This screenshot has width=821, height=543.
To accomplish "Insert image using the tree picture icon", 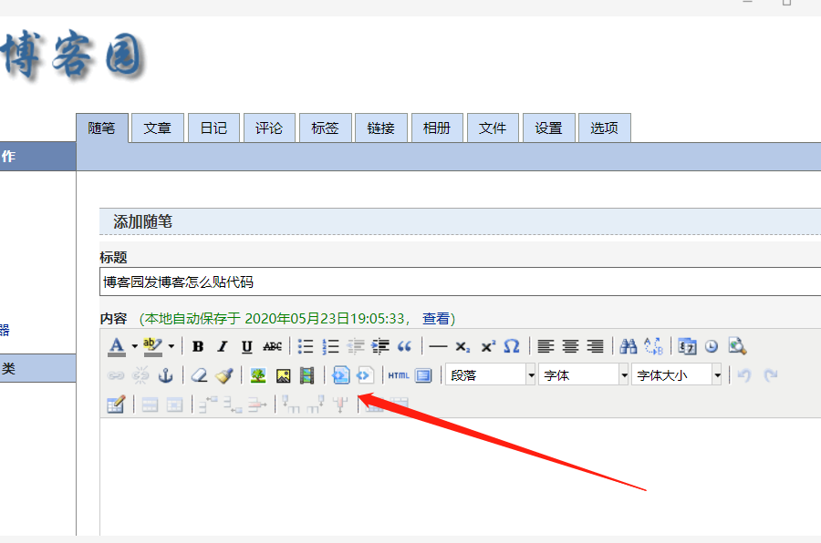I will (258, 375).
